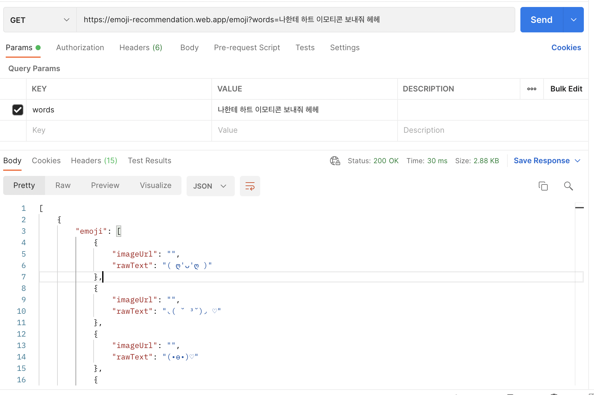Open the response Headers (15) tab
The height and width of the screenshot is (395, 594).
click(94, 161)
